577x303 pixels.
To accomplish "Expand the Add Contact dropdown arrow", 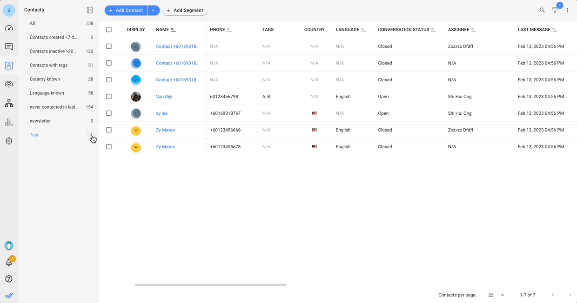I will point(153,10).
